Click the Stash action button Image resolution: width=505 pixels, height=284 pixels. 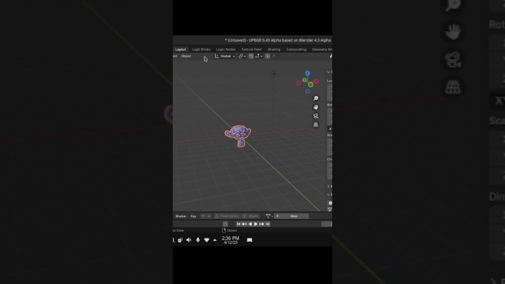coord(250,216)
